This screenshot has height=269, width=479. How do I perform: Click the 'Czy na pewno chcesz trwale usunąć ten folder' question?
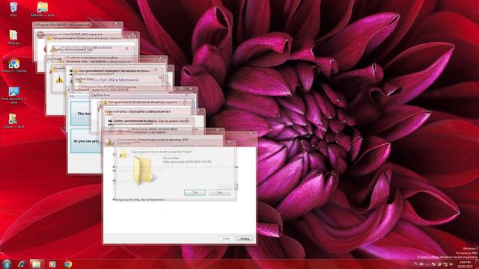tap(162, 152)
